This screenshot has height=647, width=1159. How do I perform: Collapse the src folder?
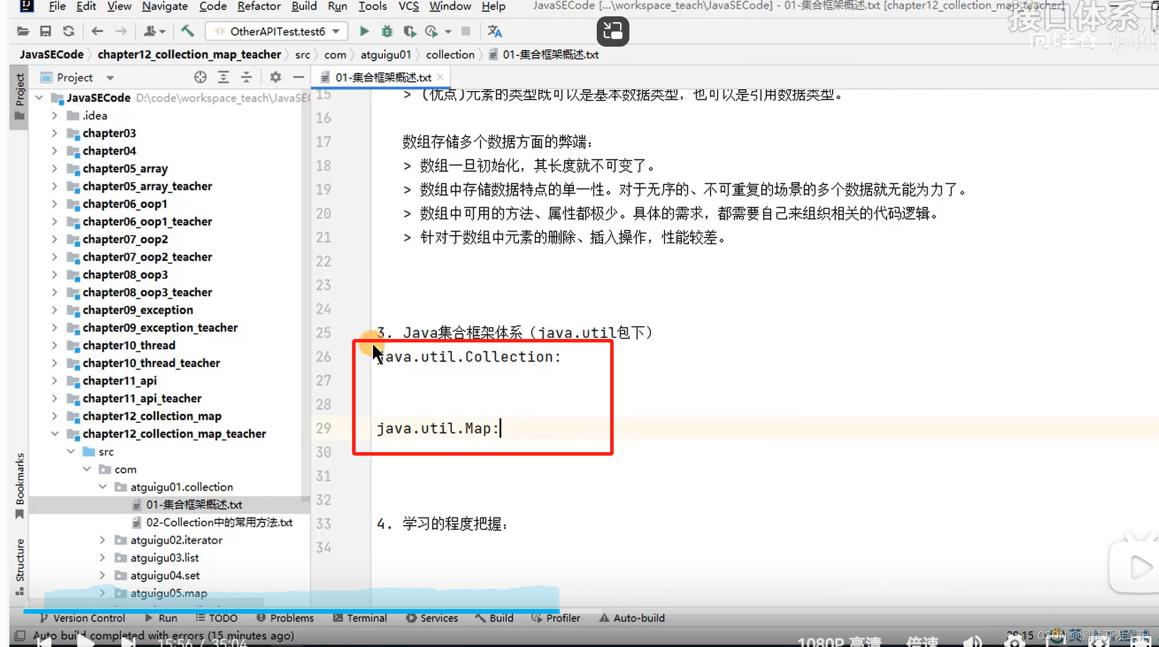pos(71,452)
